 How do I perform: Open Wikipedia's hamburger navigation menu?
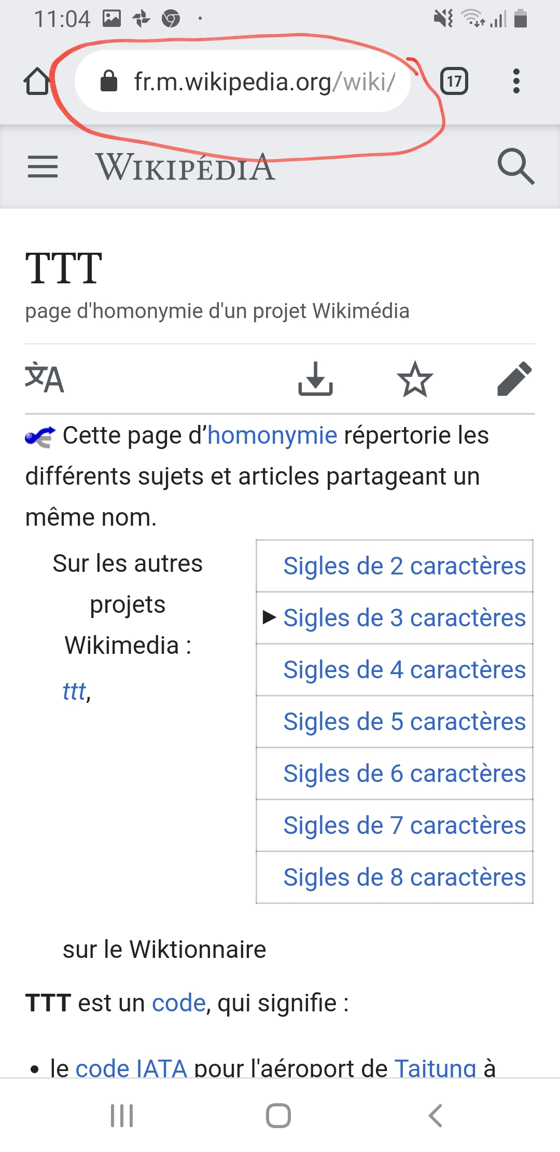[x=43, y=167]
